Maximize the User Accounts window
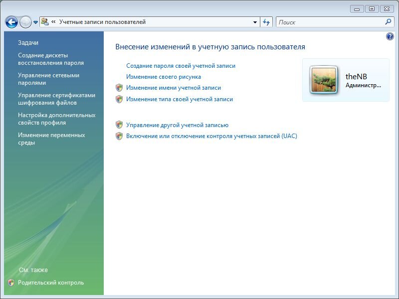Screen dimensions: 399x299 (372, 9)
